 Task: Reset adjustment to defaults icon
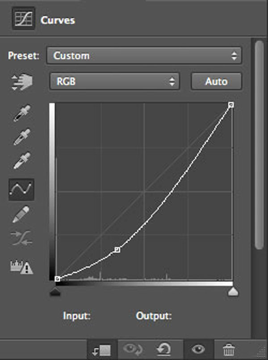[x=163, y=349]
